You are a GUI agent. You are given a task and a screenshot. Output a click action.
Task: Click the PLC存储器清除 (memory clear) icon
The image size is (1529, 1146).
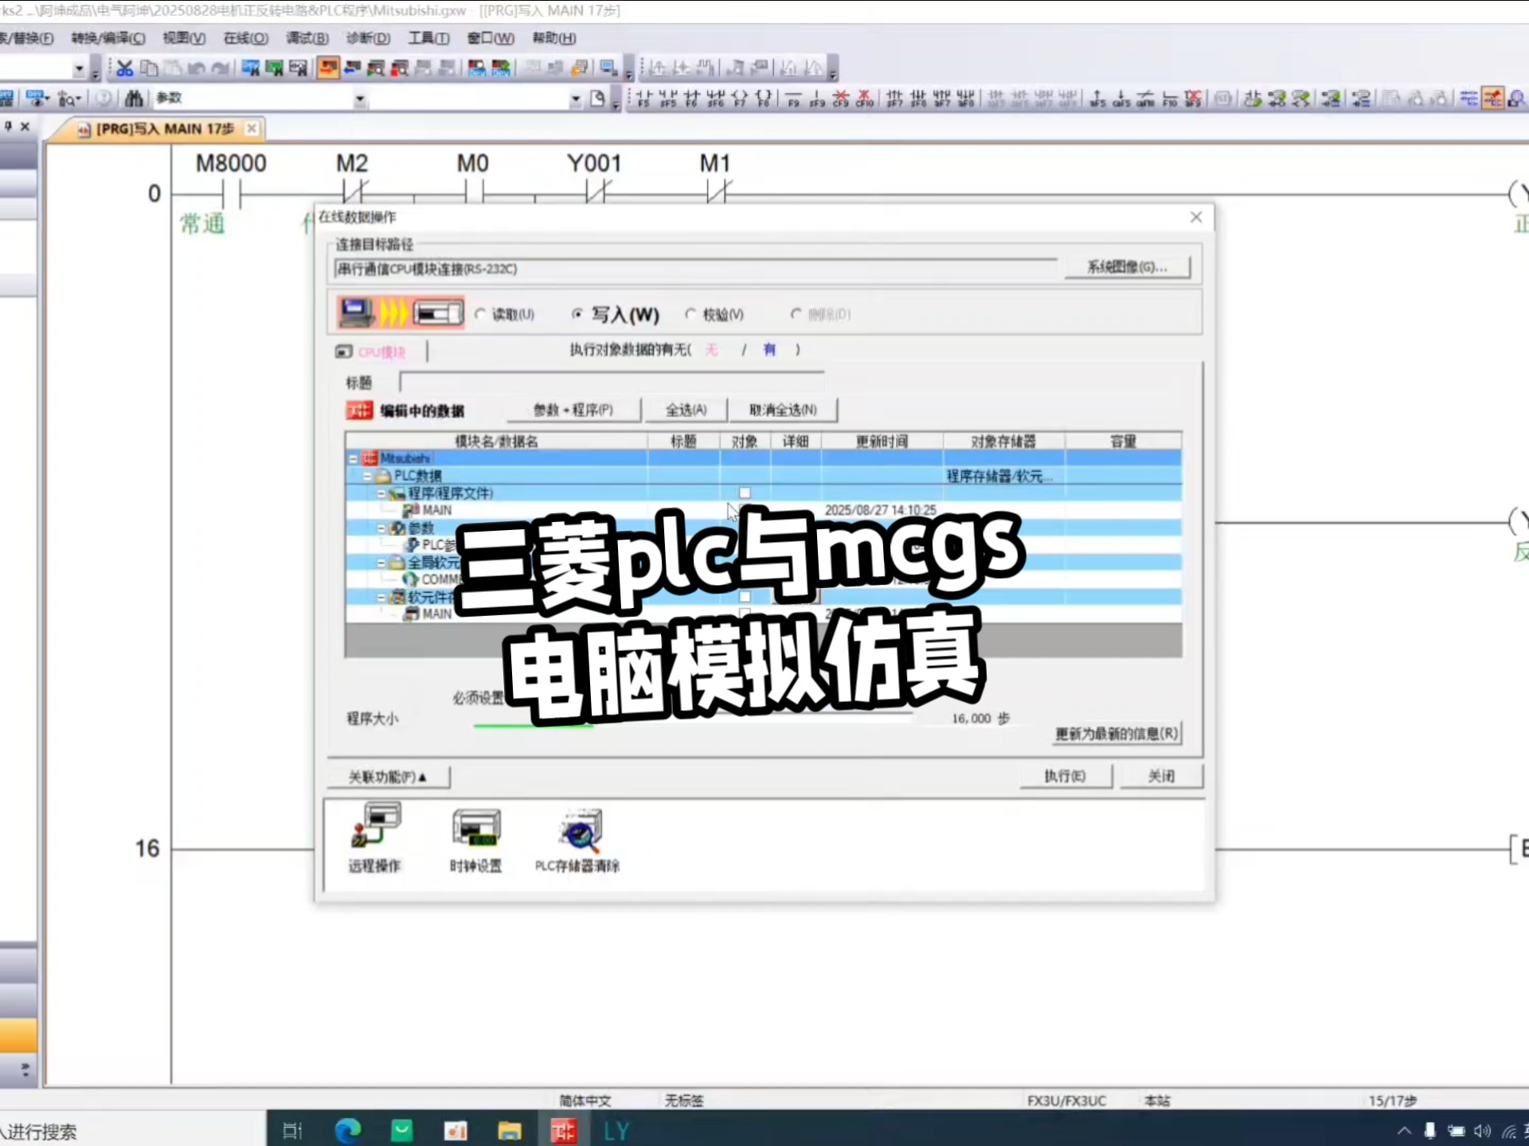[578, 832]
